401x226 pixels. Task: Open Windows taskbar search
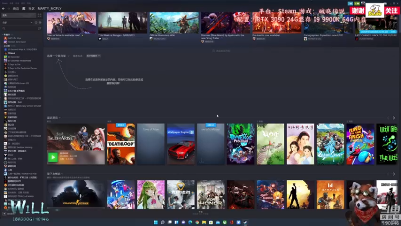(x=162, y=222)
